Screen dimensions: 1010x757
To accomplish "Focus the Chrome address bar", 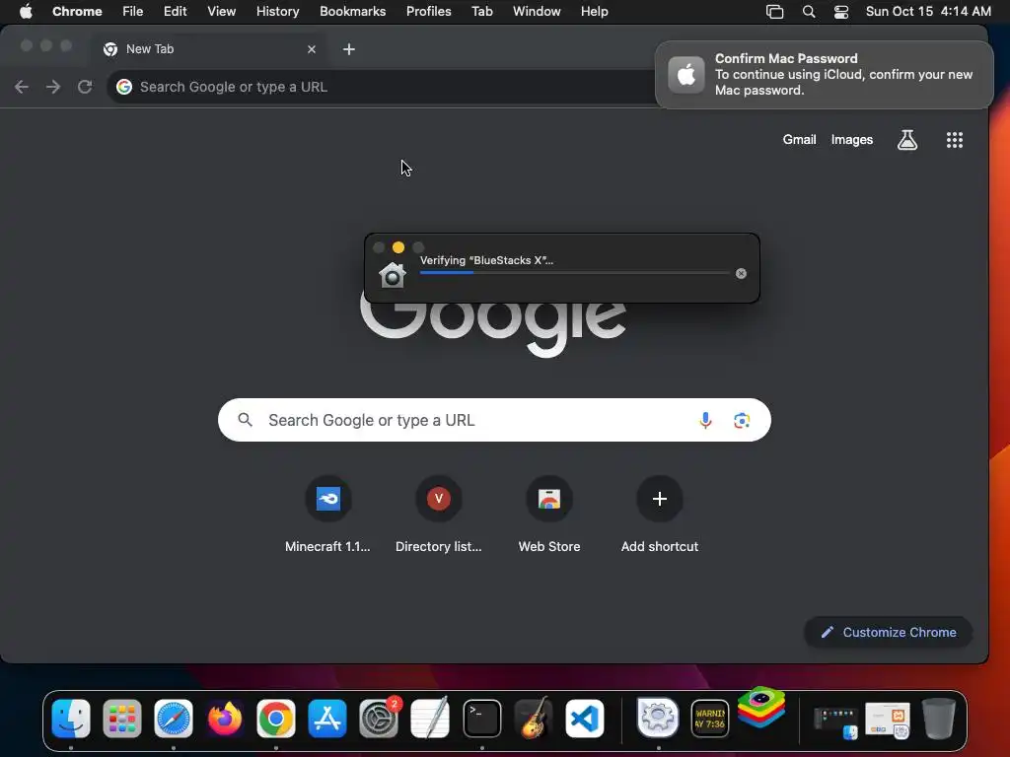I will tap(384, 87).
